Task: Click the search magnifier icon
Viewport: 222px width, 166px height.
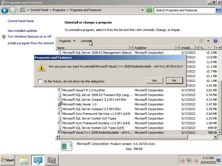Action: (218, 10)
